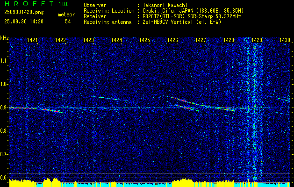Click frequency label 1.1
Screen dimensions: 294x187
(x=4, y=61)
